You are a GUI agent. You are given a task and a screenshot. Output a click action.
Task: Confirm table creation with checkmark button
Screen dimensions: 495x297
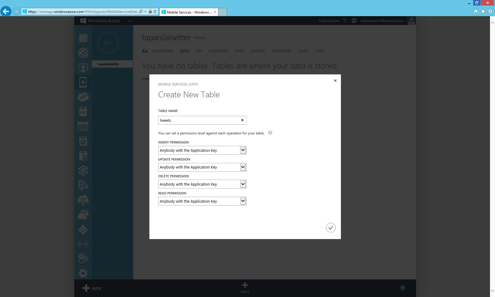pos(331,228)
